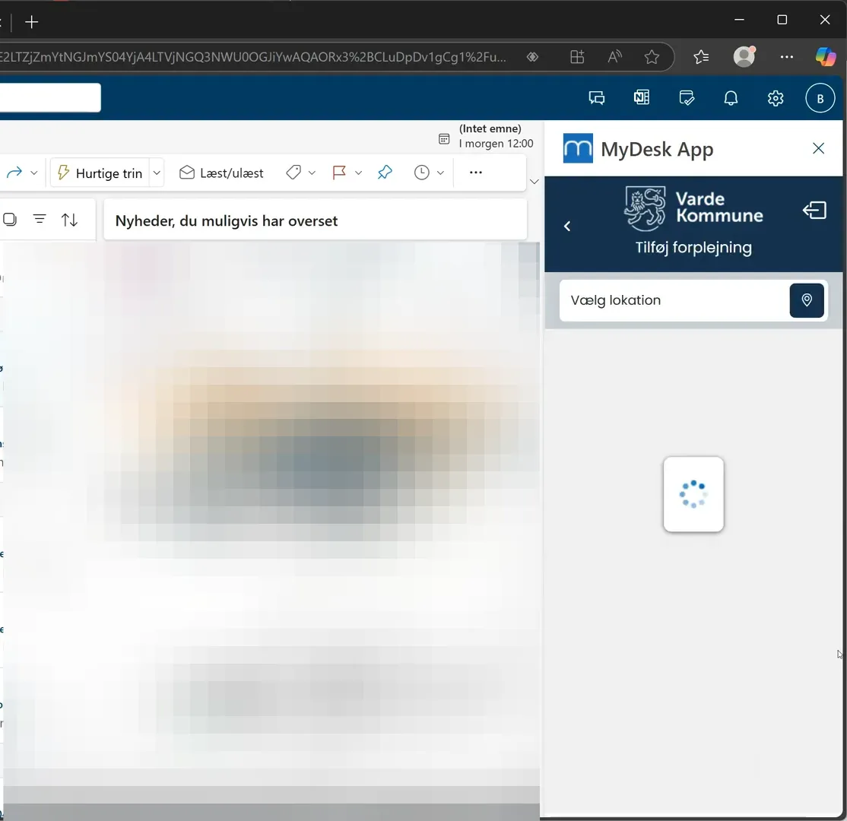Screen dimensions: 847x821
Task: Close the MyDesk App pane
Action: coord(818,148)
